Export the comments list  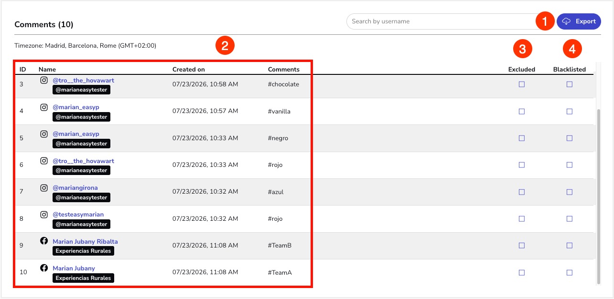[x=579, y=21]
